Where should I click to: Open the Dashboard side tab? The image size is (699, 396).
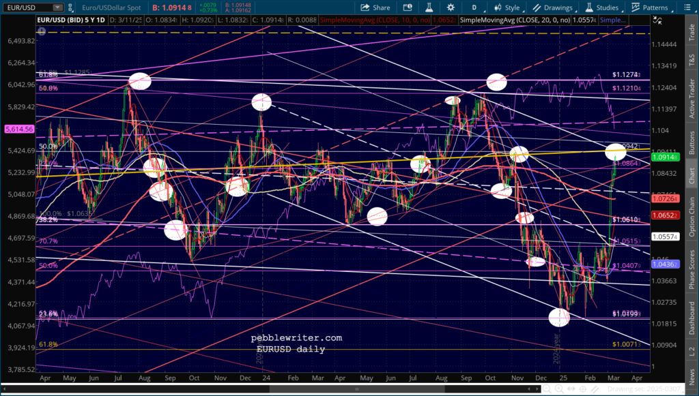click(691, 318)
